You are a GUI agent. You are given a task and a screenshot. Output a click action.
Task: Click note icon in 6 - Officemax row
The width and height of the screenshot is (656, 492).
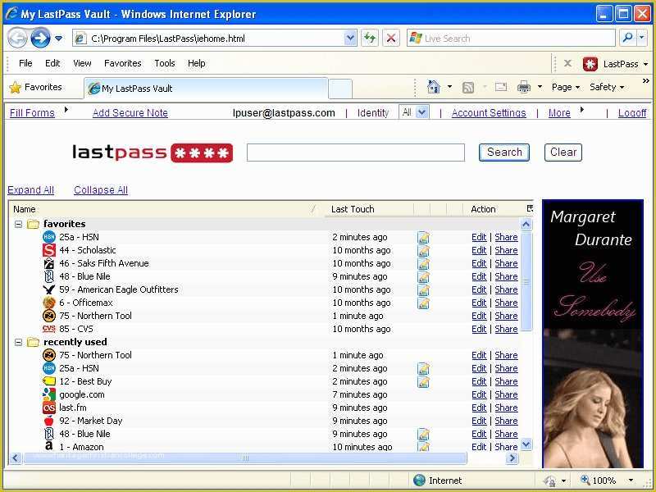[x=423, y=303]
